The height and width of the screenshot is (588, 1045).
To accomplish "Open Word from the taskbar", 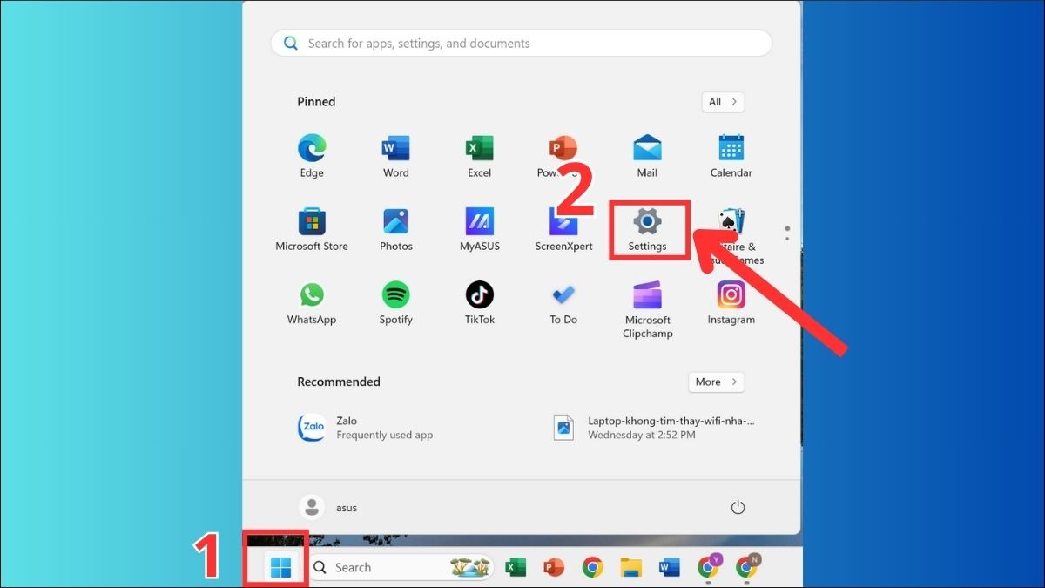I will click(x=669, y=568).
